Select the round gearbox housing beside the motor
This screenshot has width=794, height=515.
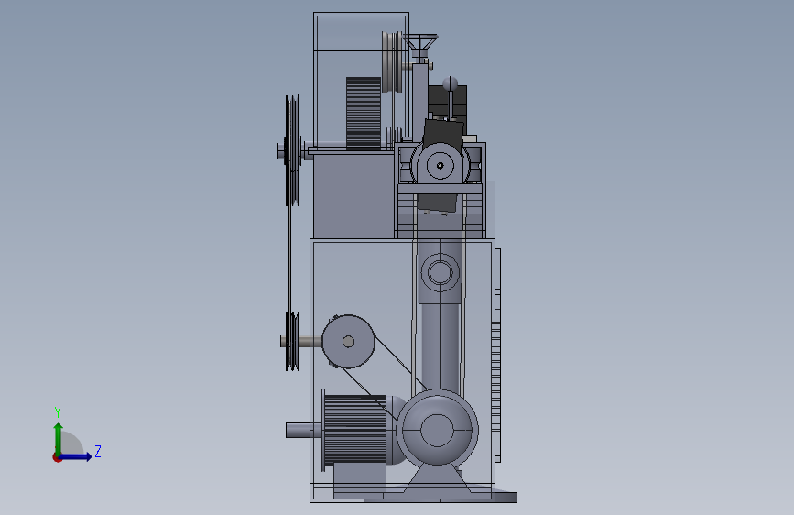coord(437,430)
